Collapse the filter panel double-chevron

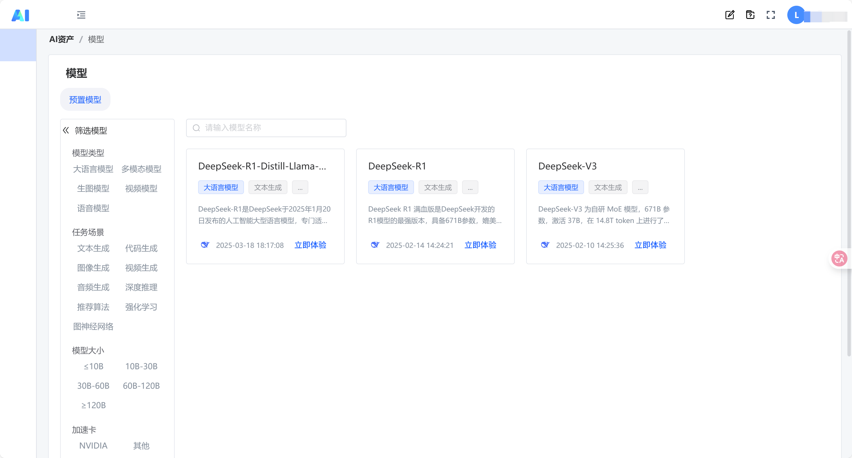pyautogui.click(x=66, y=130)
